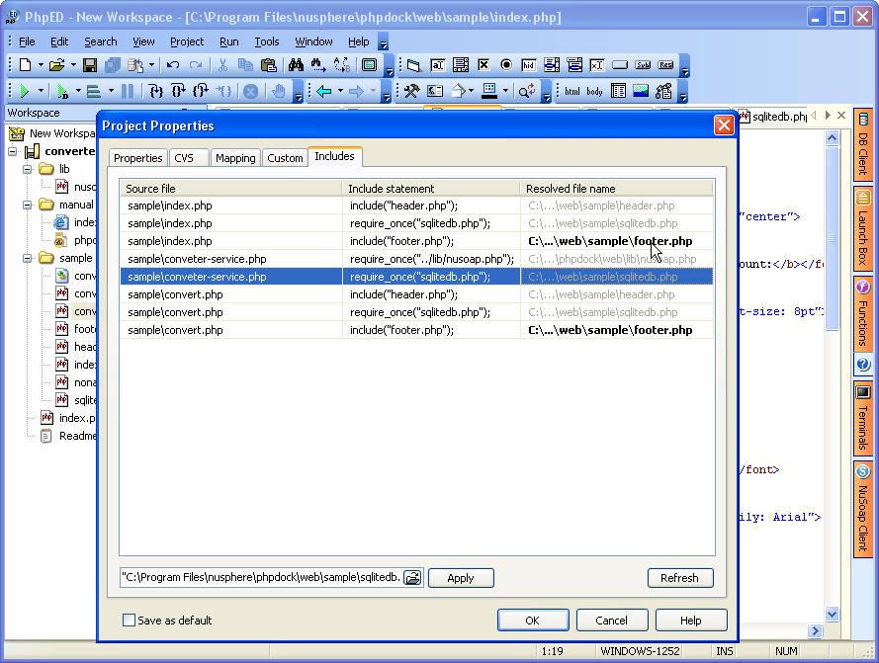Insert HTML form toolbar icon

[x=413, y=65]
